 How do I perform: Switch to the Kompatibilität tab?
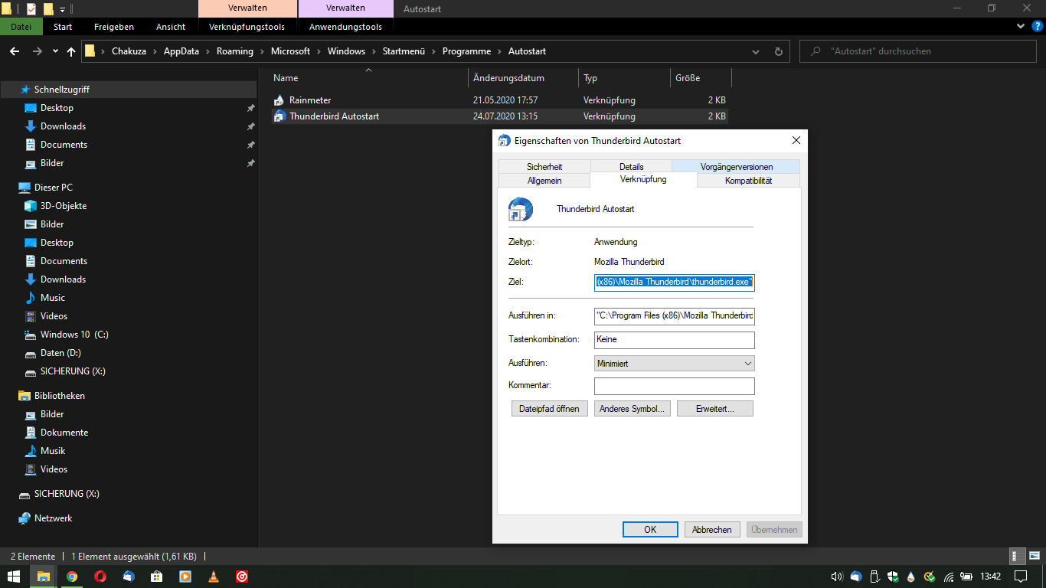(x=748, y=181)
